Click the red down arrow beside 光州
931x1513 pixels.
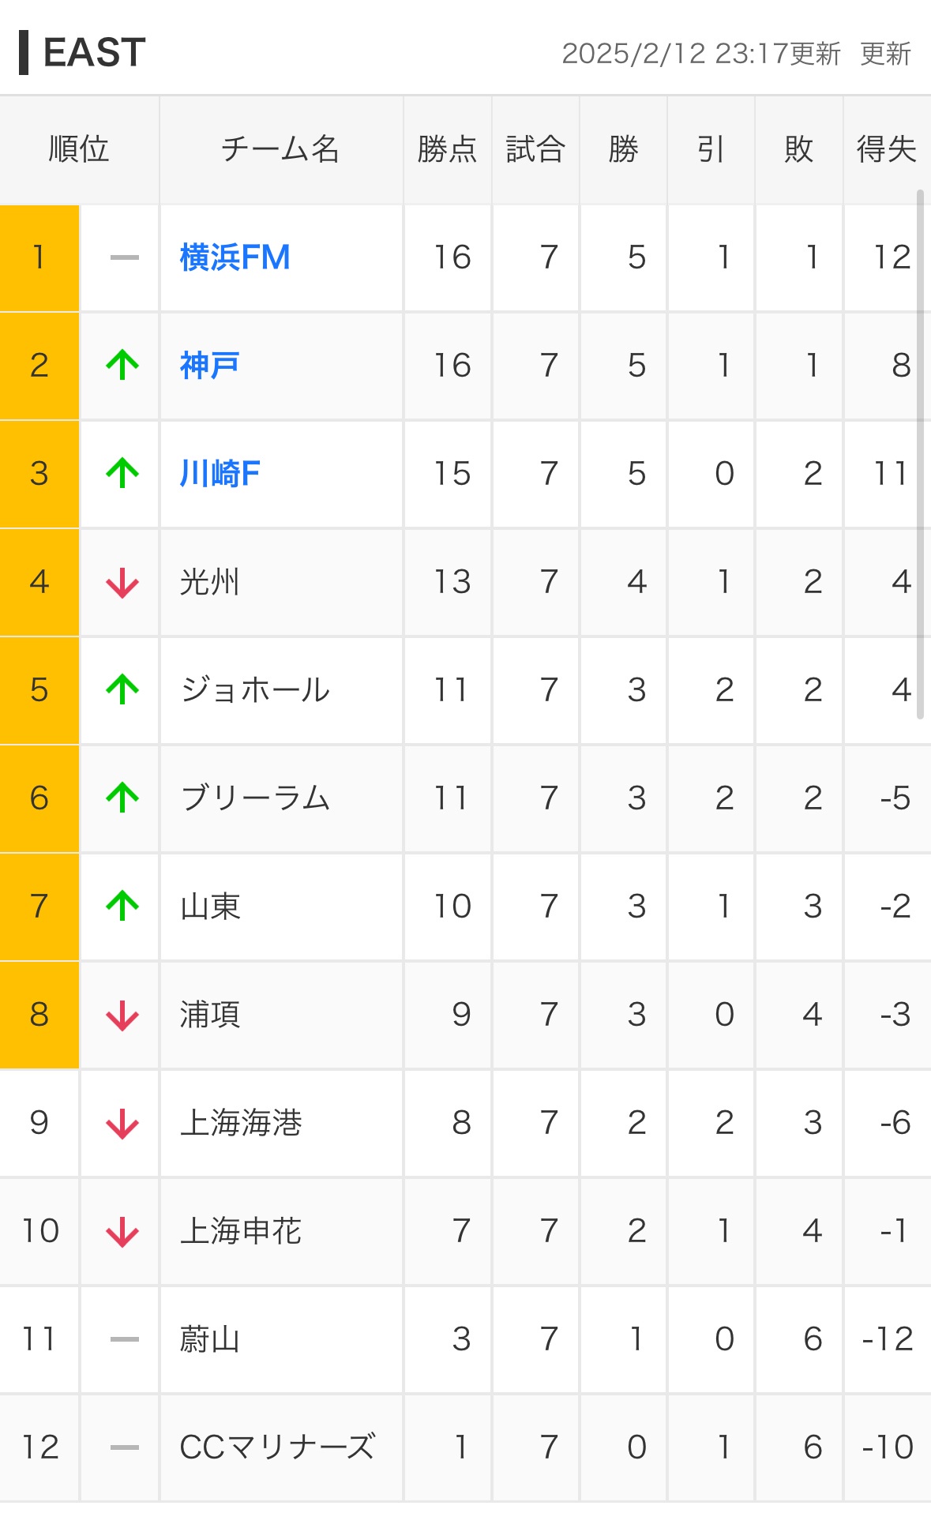[x=122, y=583]
